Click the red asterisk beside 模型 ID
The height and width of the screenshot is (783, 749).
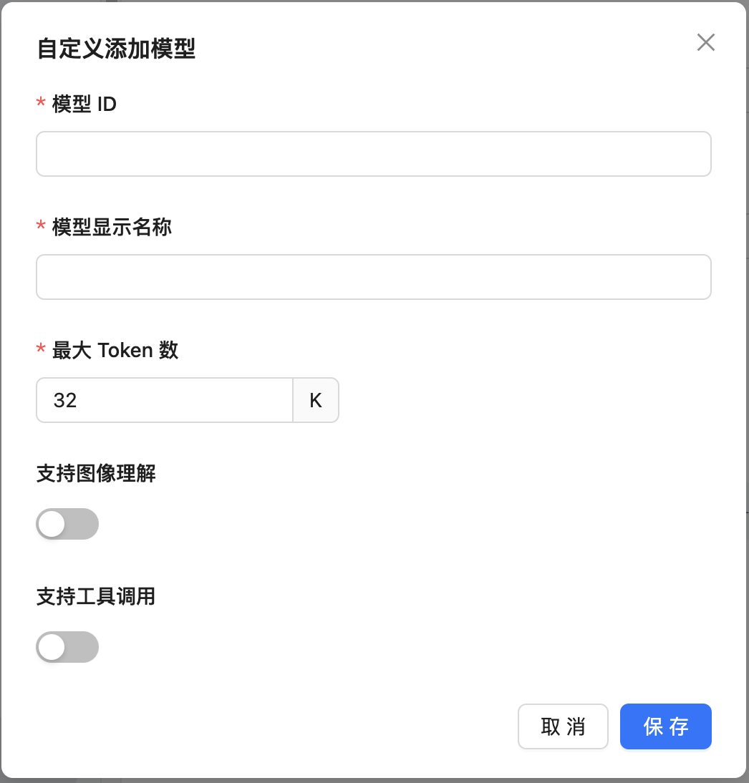(x=41, y=102)
